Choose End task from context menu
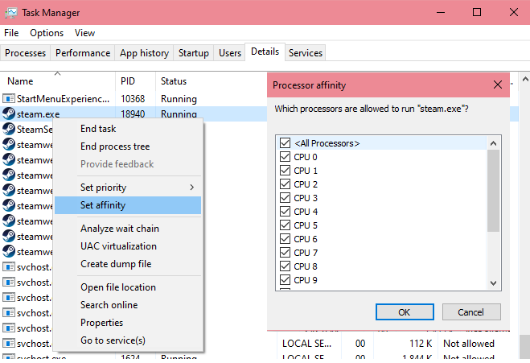Image resolution: width=530 pixels, height=363 pixels. click(x=128, y=129)
